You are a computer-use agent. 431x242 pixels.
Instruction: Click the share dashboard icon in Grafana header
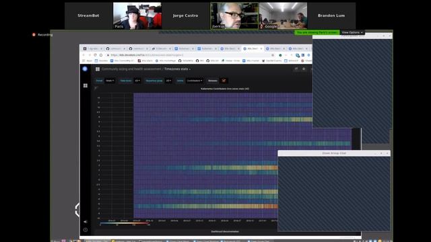coord(296,69)
